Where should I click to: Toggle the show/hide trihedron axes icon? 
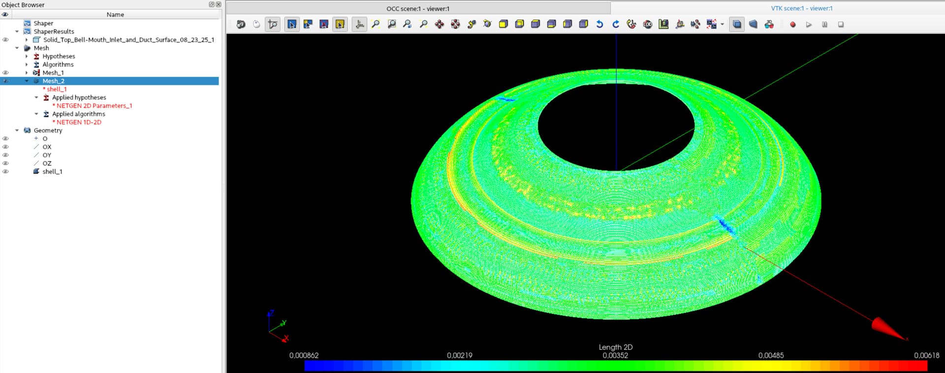click(360, 24)
